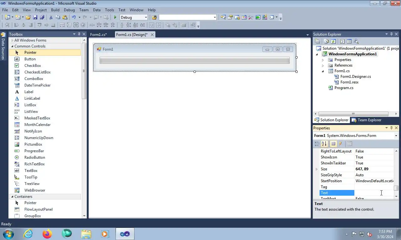Image resolution: width=401 pixels, height=240 pixels.
Task: Open the Tools menu
Action: [x=109, y=10]
